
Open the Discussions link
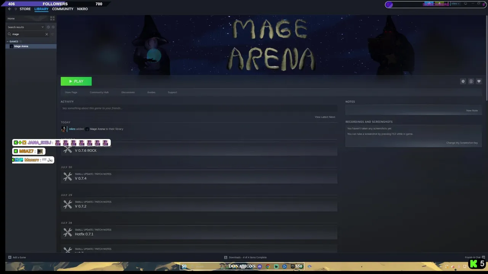pyautogui.click(x=128, y=92)
